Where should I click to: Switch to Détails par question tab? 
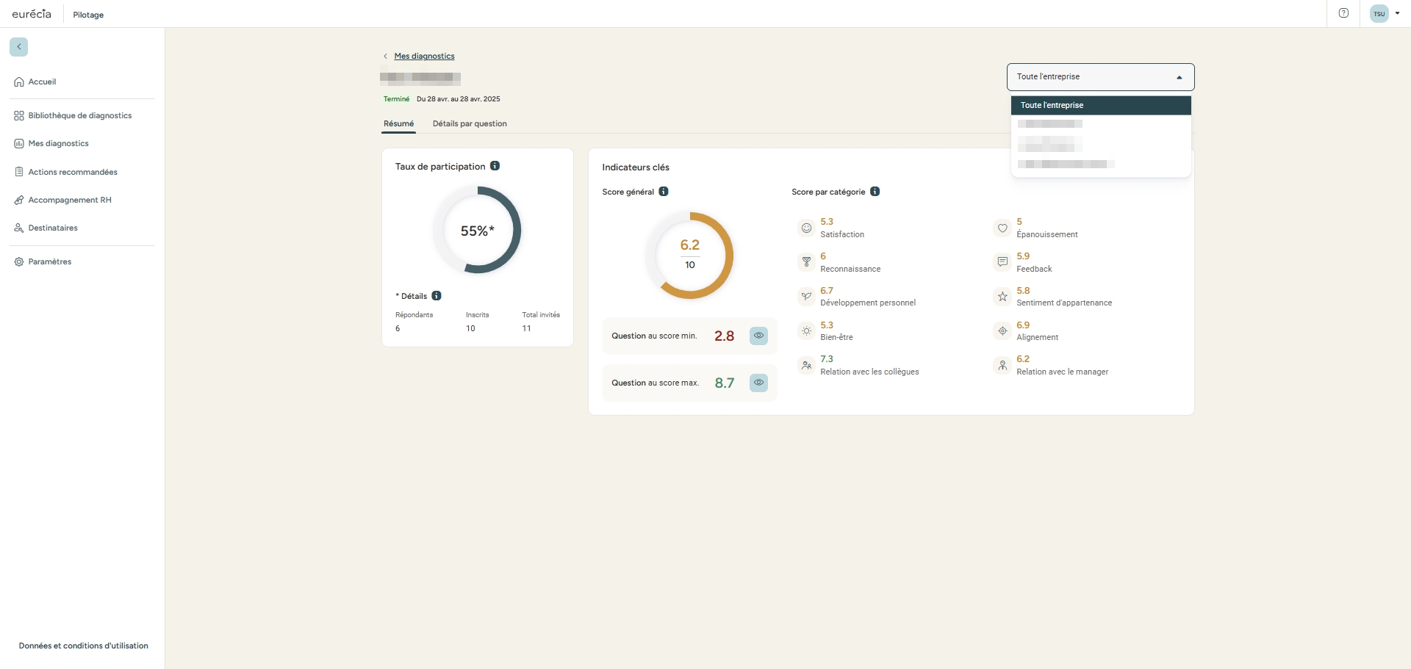470,123
